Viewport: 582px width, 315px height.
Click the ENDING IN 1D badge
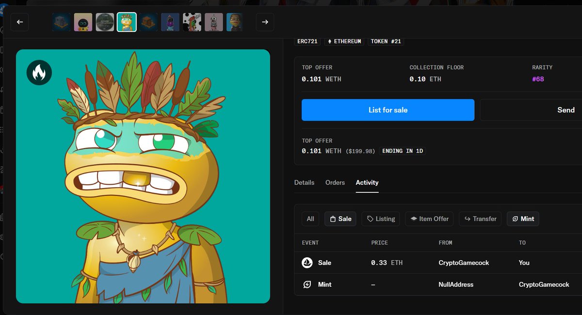pos(403,151)
